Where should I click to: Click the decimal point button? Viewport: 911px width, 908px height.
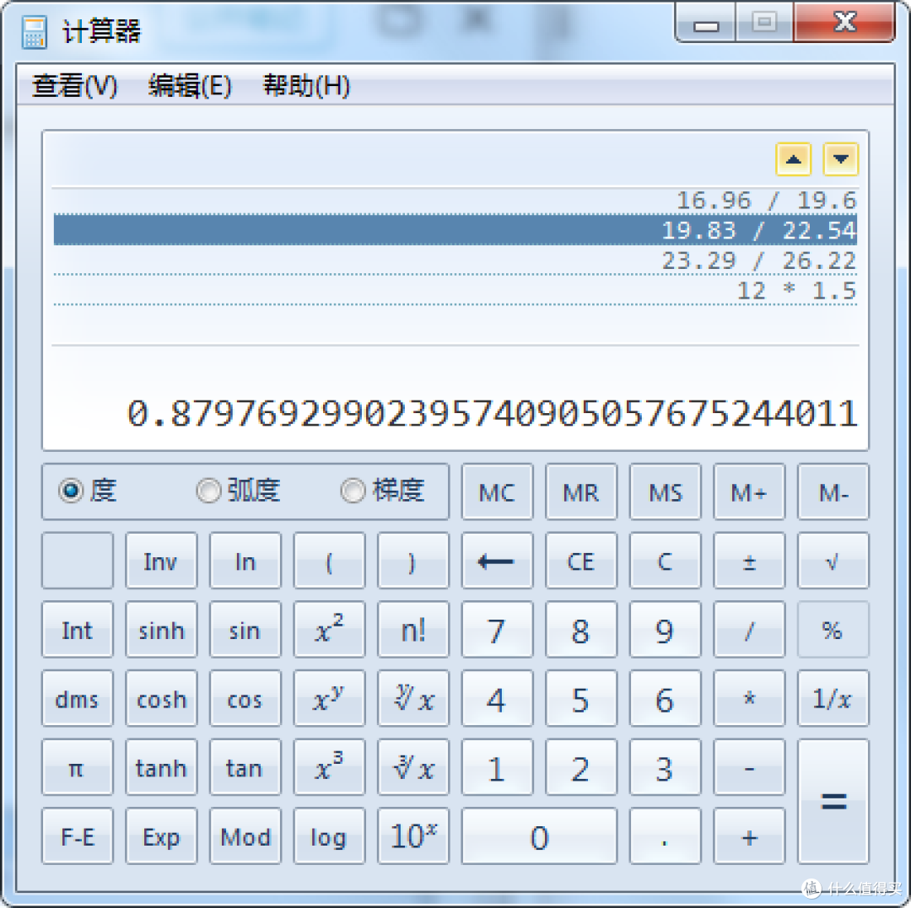click(666, 836)
